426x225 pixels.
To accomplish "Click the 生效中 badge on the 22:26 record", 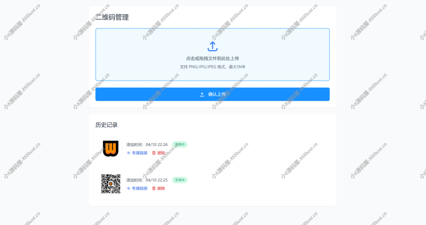I will [x=180, y=145].
